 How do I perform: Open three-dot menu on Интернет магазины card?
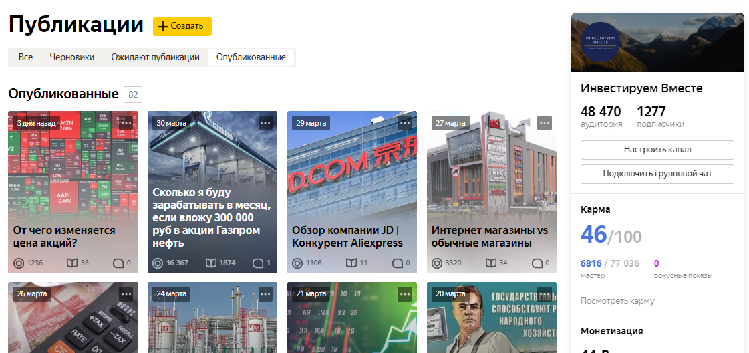[x=545, y=123]
